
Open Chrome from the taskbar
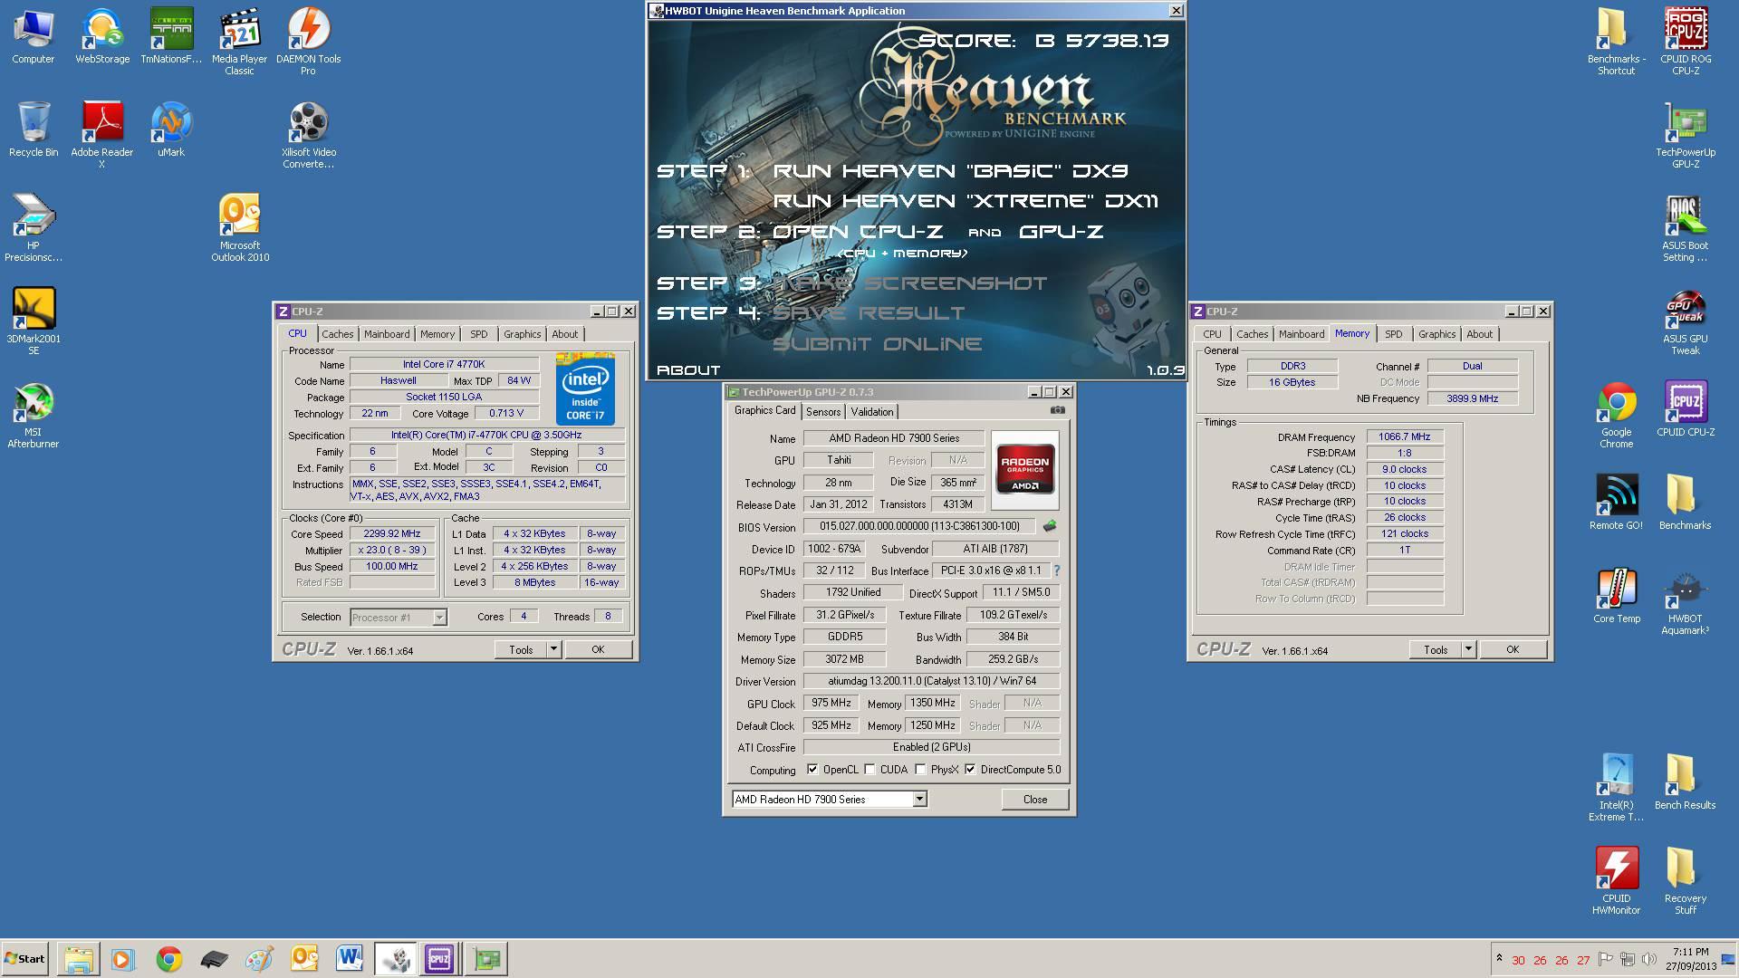click(168, 958)
